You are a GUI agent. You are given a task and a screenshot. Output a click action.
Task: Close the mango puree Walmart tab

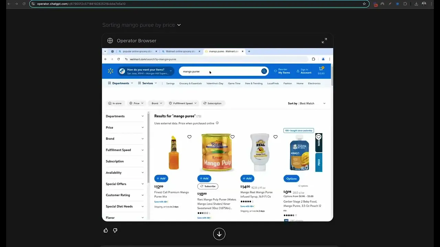[243, 51]
